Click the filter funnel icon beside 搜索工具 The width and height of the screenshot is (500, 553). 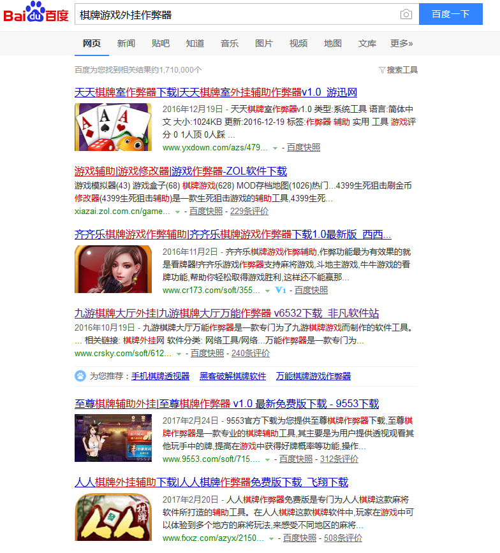point(382,70)
